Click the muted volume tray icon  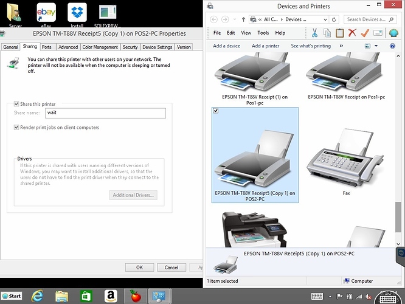click(x=369, y=297)
